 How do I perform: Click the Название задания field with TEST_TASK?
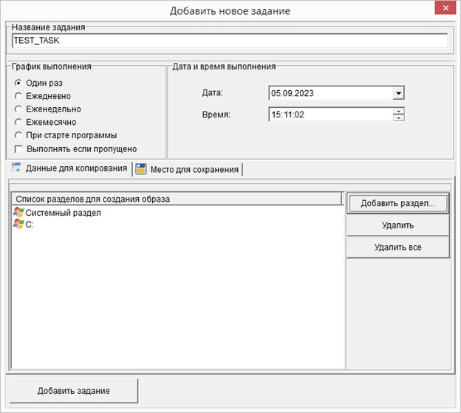coord(230,41)
